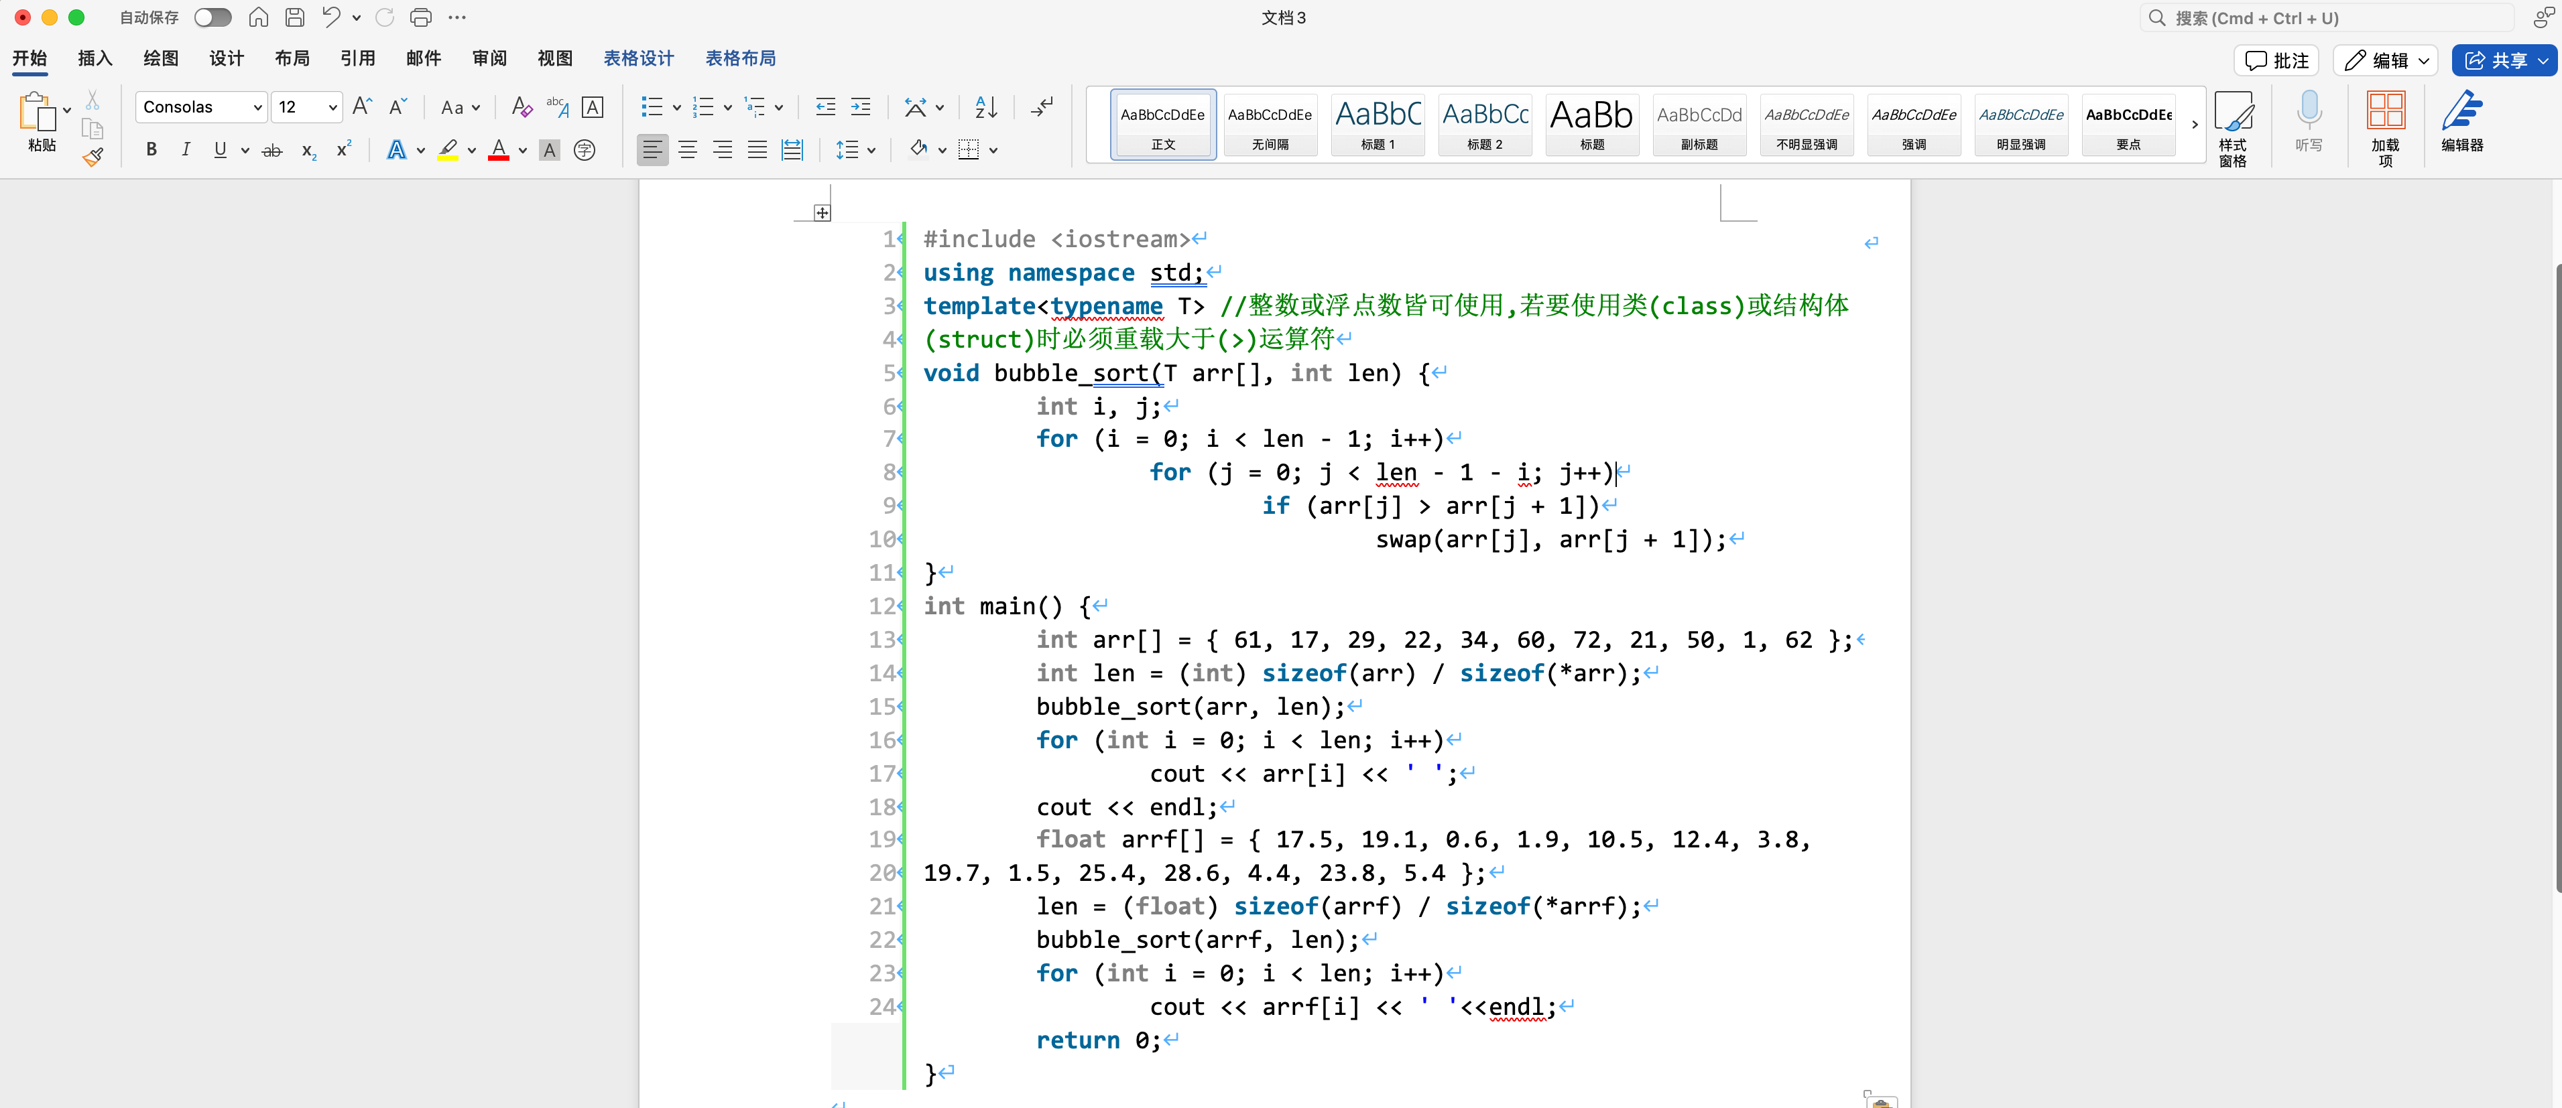The image size is (2562, 1108).
Task: Right align the paragraph
Action: 722,150
